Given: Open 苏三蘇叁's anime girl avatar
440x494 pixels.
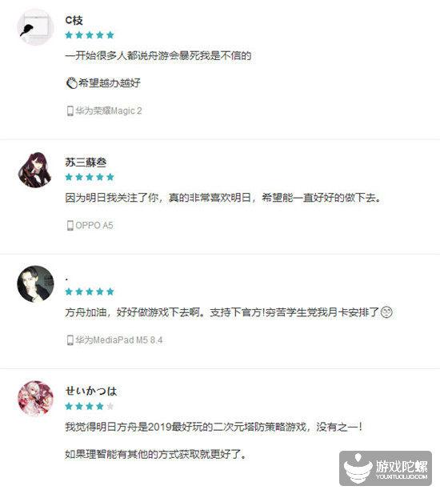Looking at the screenshot, I should (x=35, y=170).
